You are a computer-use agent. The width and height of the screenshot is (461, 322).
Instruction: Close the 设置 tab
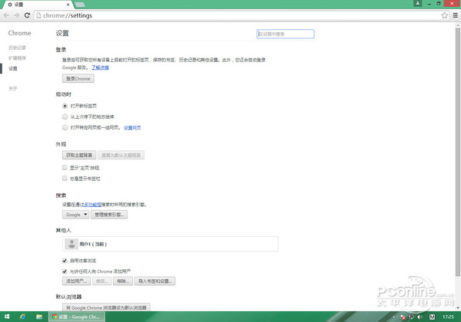coord(68,5)
